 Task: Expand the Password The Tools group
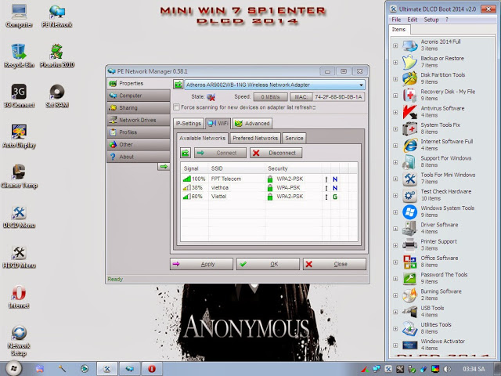pos(395,279)
